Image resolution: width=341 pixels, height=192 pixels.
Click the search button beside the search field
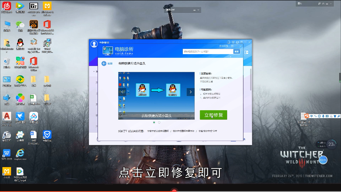[237, 51]
